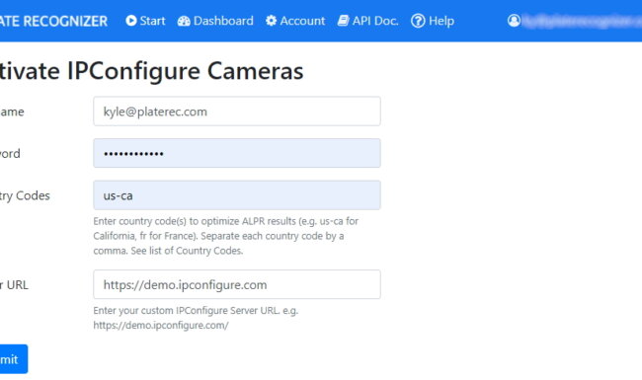Focus the Server URL field
The image size is (642, 380).
(237, 284)
